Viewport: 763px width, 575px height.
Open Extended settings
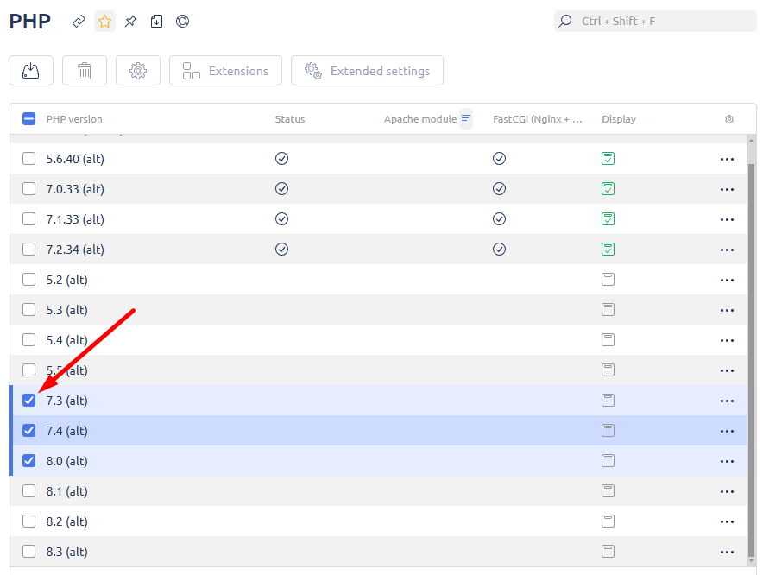(367, 71)
